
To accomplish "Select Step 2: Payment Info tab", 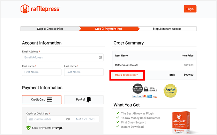I will coord(108,29).
